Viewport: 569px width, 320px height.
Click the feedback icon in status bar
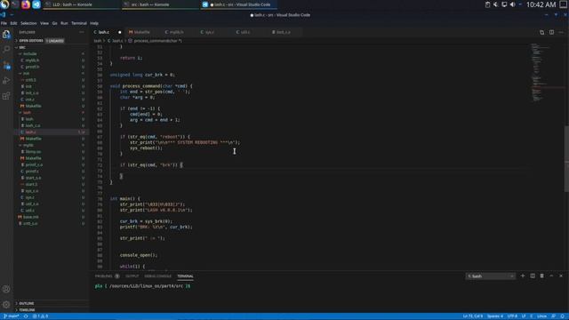[x=553, y=316]
